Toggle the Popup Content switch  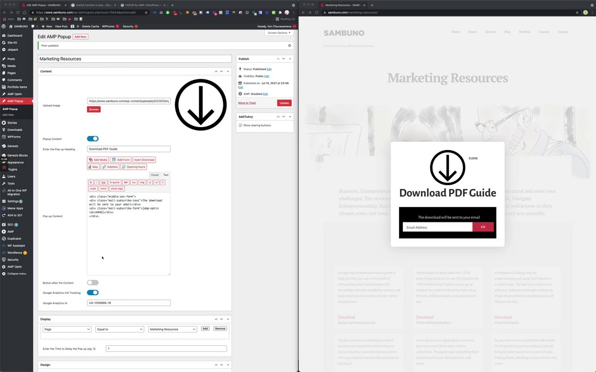(x=93, y=139)
